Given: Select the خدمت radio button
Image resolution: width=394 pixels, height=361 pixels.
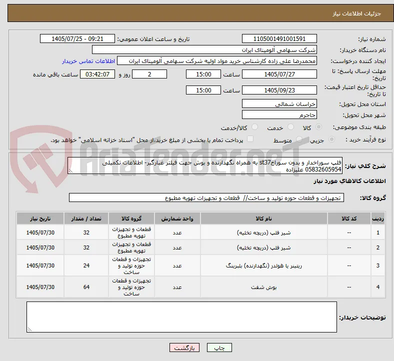Looking at the screenshot, I should pyautogui.click(x=290, y=127).
